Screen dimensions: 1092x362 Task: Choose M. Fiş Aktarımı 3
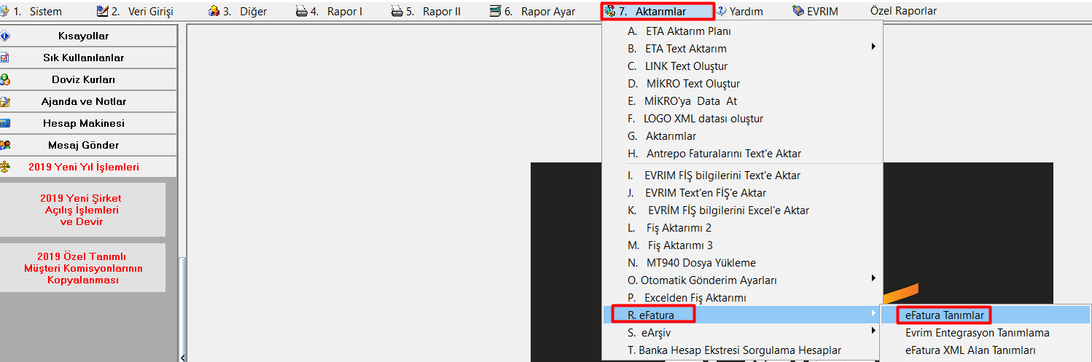point(742,245)
